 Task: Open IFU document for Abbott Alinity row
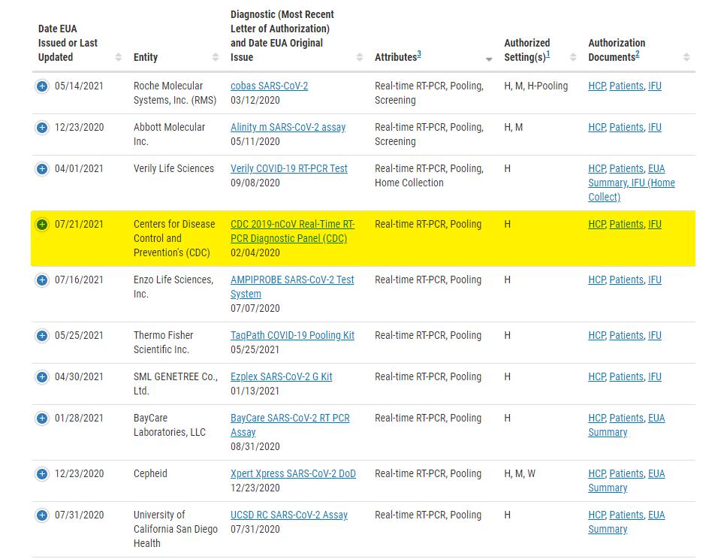(x=655, y=127)
